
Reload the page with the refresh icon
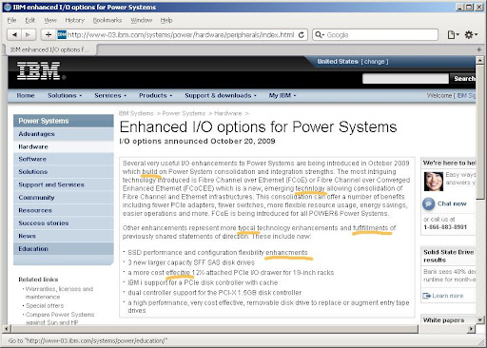302,34
